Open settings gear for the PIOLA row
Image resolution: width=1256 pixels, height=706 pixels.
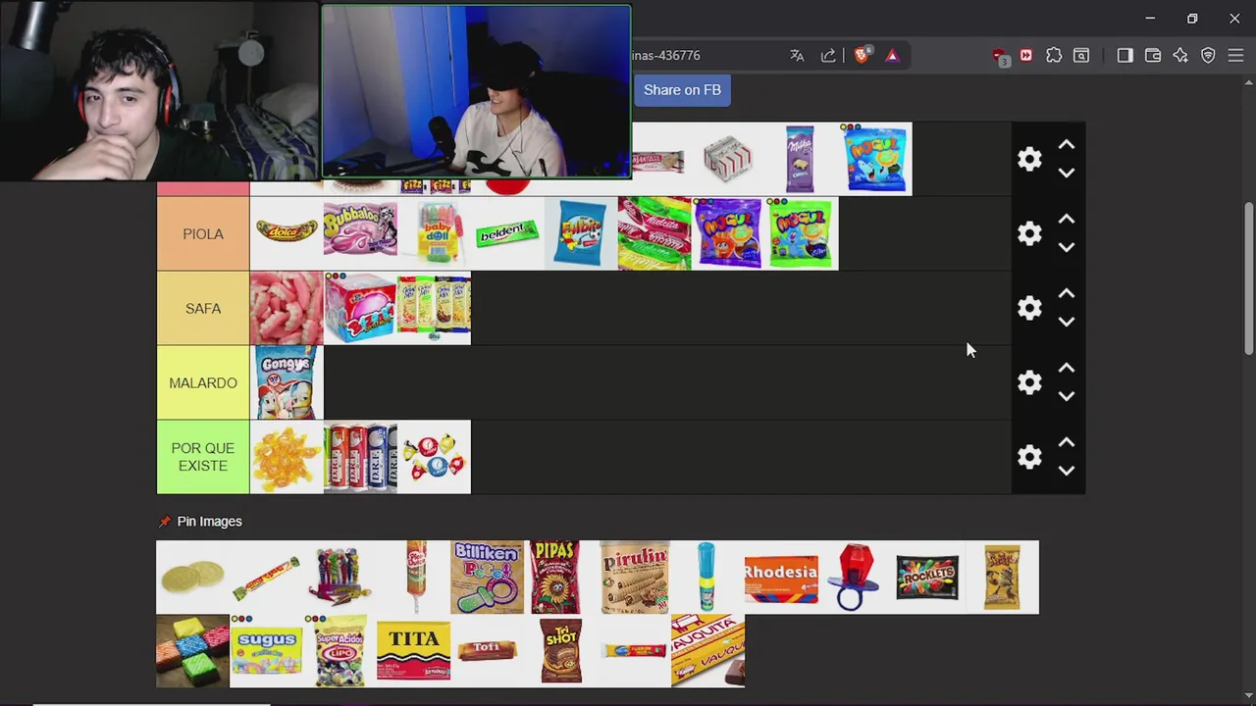tap(1029, 233)
